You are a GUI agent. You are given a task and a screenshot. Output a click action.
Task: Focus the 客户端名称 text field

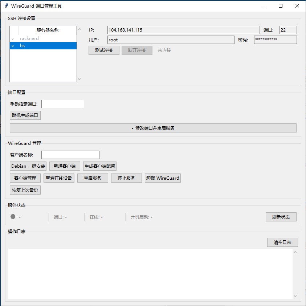(70, 155)
